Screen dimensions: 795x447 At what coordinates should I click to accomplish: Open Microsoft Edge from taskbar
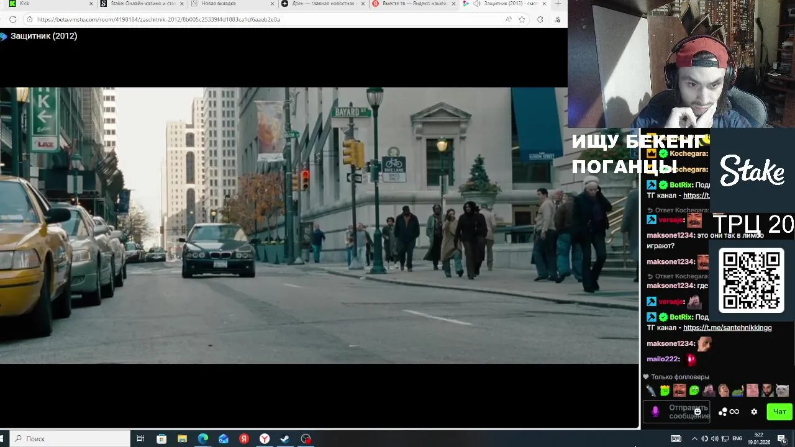[203, 438]
